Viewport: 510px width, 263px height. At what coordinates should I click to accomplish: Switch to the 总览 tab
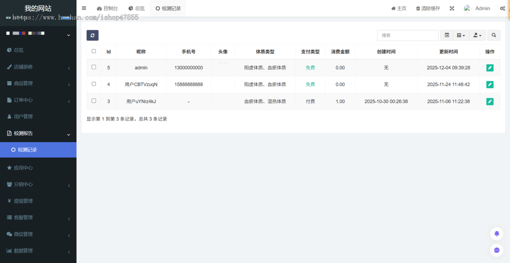pos(136,8)
